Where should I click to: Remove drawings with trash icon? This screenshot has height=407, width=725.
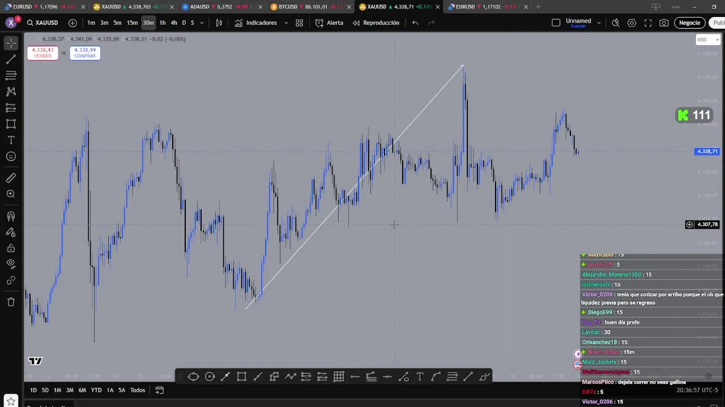(x=11, y=302)
